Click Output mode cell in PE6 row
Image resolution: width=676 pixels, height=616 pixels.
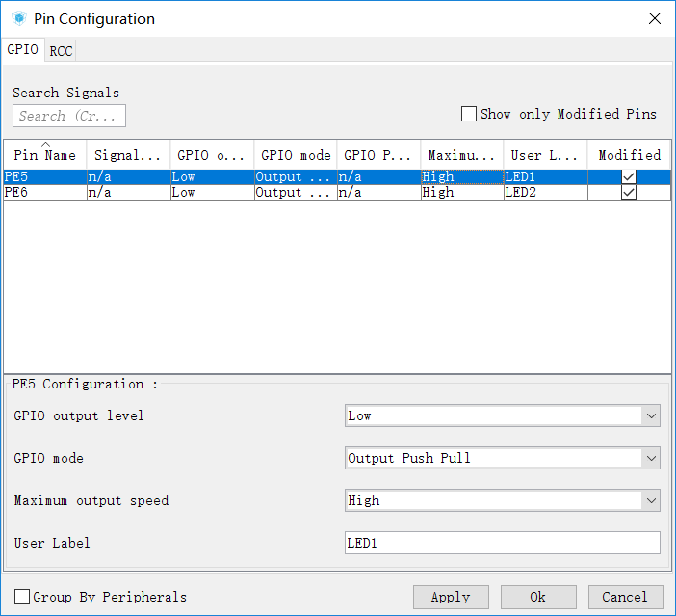[x=296, y=192]
